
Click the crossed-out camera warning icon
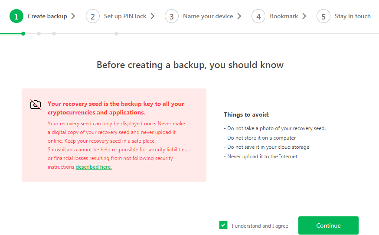tap(36, 104)
